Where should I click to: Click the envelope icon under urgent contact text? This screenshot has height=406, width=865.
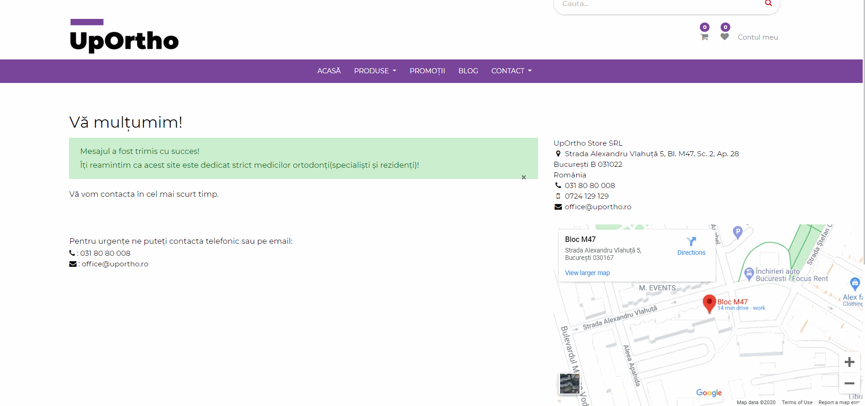tap(73, 264)
